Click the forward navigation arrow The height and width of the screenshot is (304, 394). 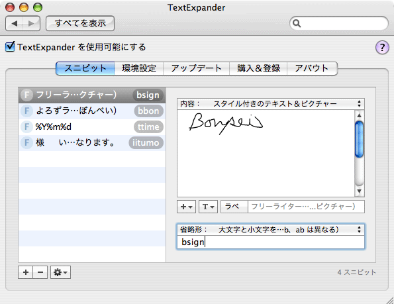tap(31, 24)
